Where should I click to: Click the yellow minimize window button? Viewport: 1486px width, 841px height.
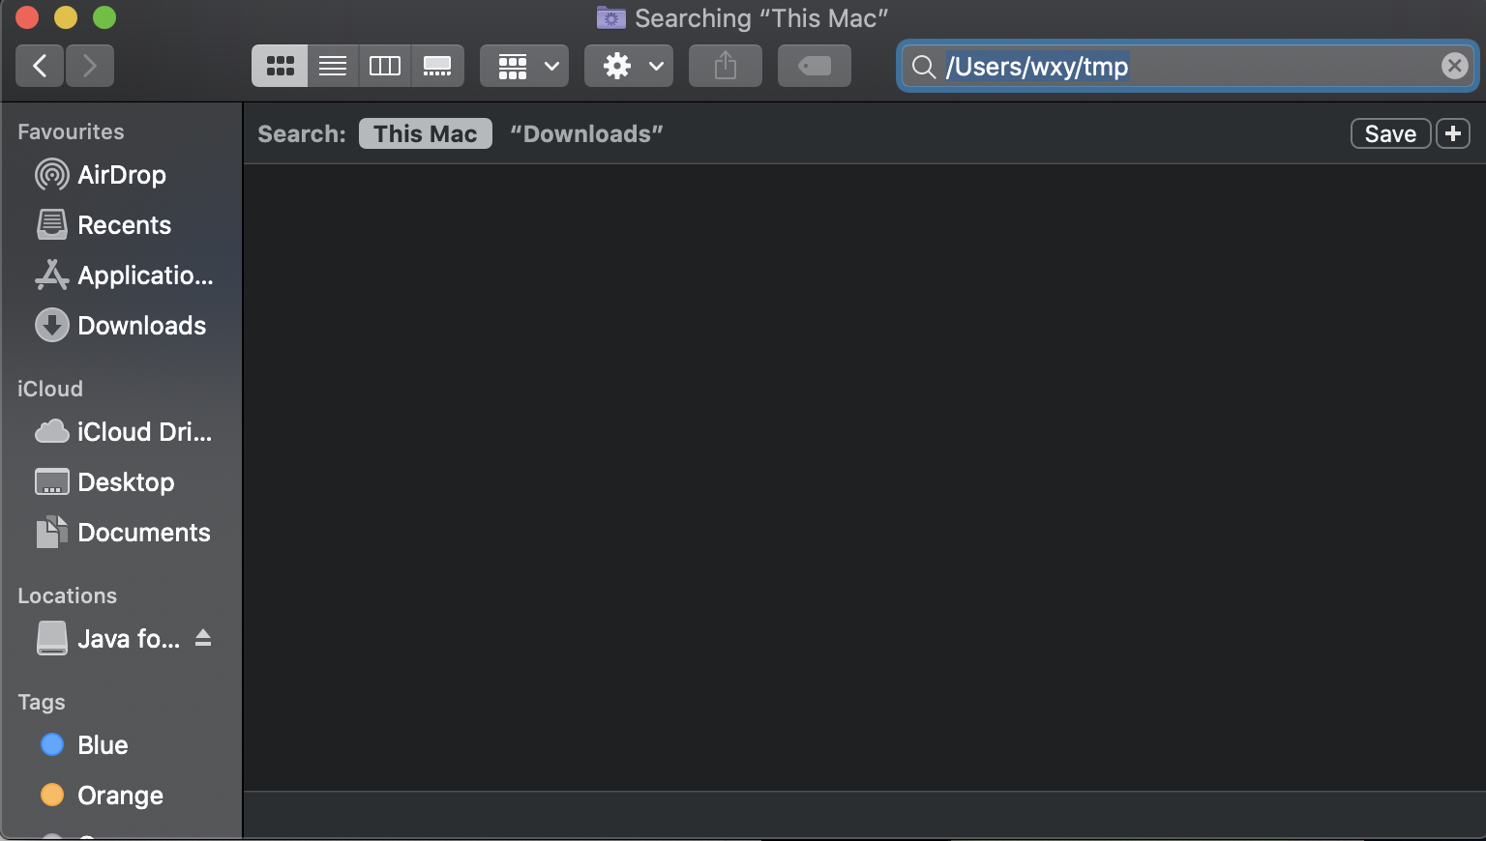pyautogui.click(x=66, y=17)
